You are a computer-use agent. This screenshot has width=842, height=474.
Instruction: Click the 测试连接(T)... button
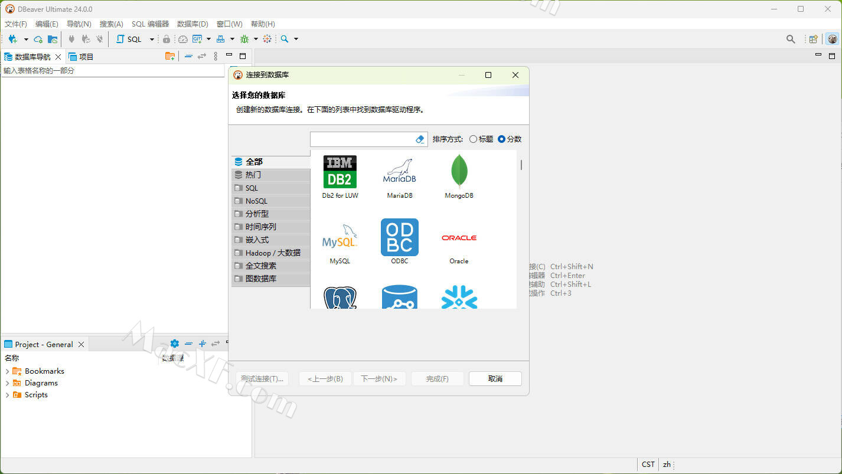pyautogui.click(x=262, y=379)
